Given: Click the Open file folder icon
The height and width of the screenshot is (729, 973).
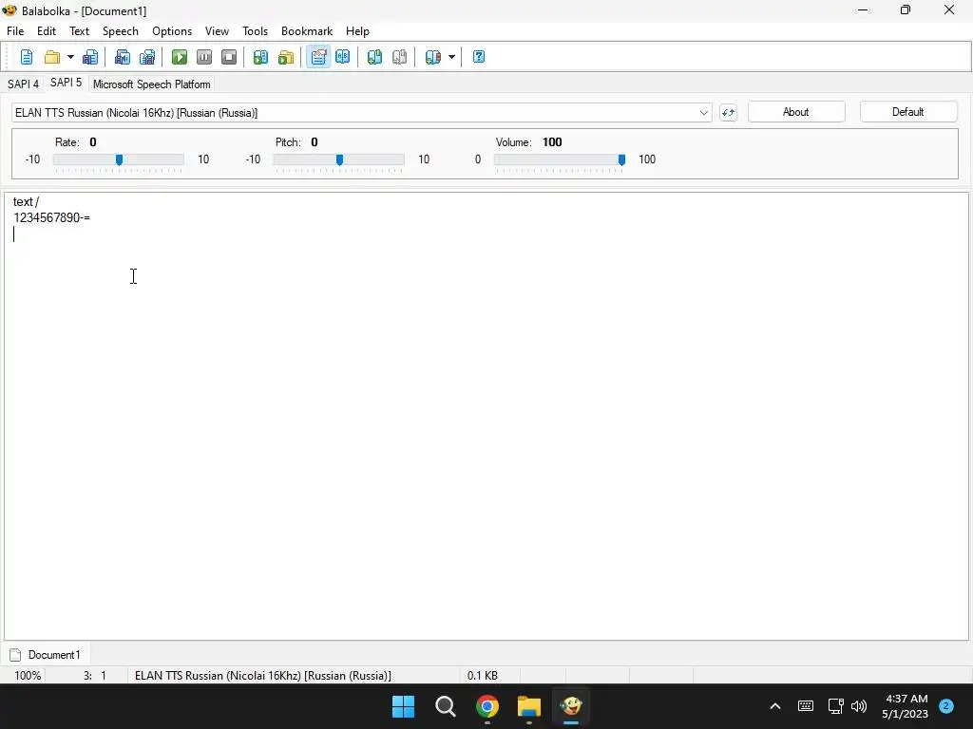Looking at the screenshot, I should pyautogui.click(x=52, y=57).
